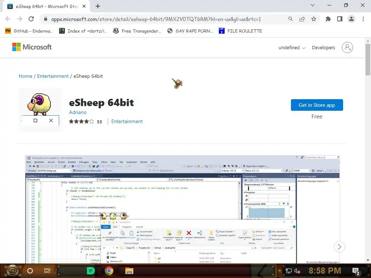Close the eSheep browser tab

click(84, 7)
